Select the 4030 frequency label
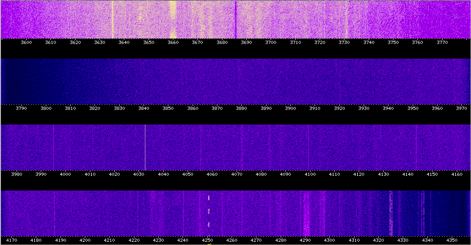 139,174
